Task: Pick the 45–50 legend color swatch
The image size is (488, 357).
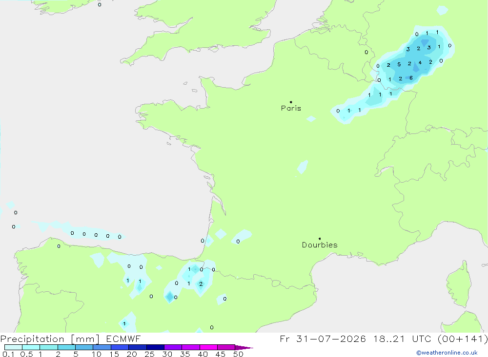Action: coord(226,347)
